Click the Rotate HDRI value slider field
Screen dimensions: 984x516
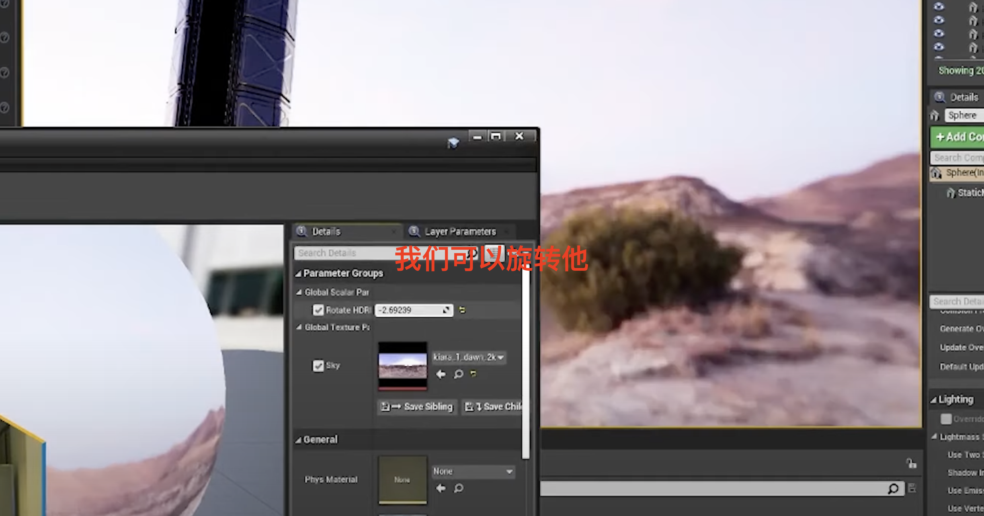point(410,310)
